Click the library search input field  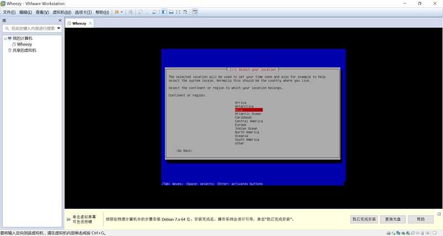click(x=33, y=28)
